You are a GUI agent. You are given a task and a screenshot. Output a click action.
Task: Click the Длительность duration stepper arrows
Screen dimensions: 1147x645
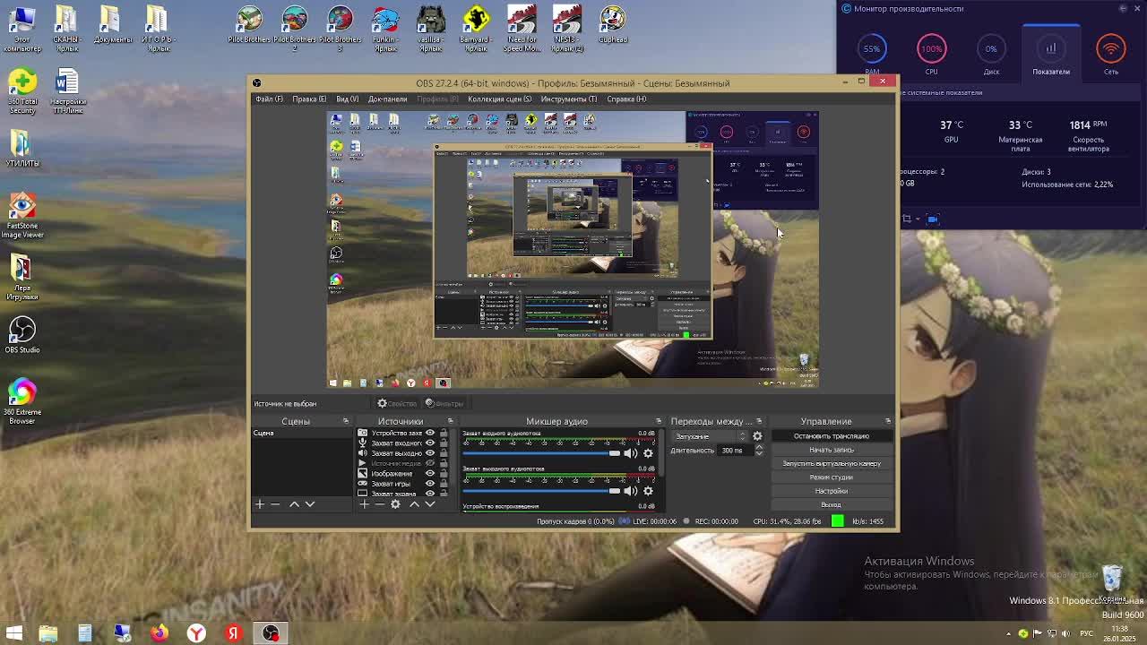tap(759, 451)
